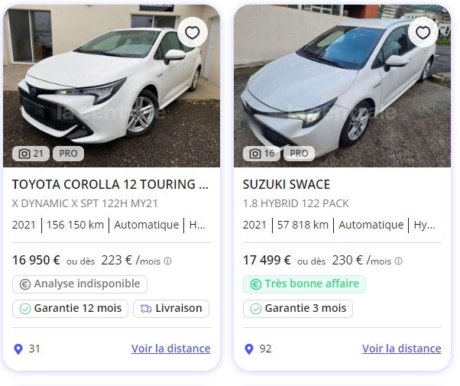Click the Livraison truck icon
This screenshot has width=460, height=386.
[145, 309]
